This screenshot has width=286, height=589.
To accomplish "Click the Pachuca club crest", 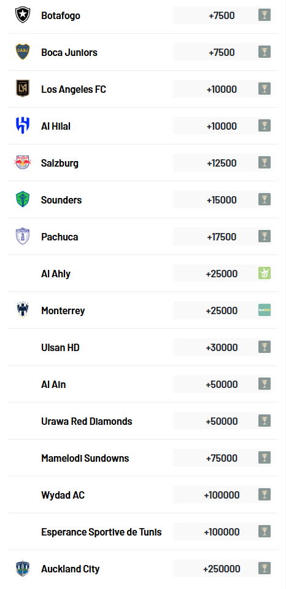I will click(23, 236).
